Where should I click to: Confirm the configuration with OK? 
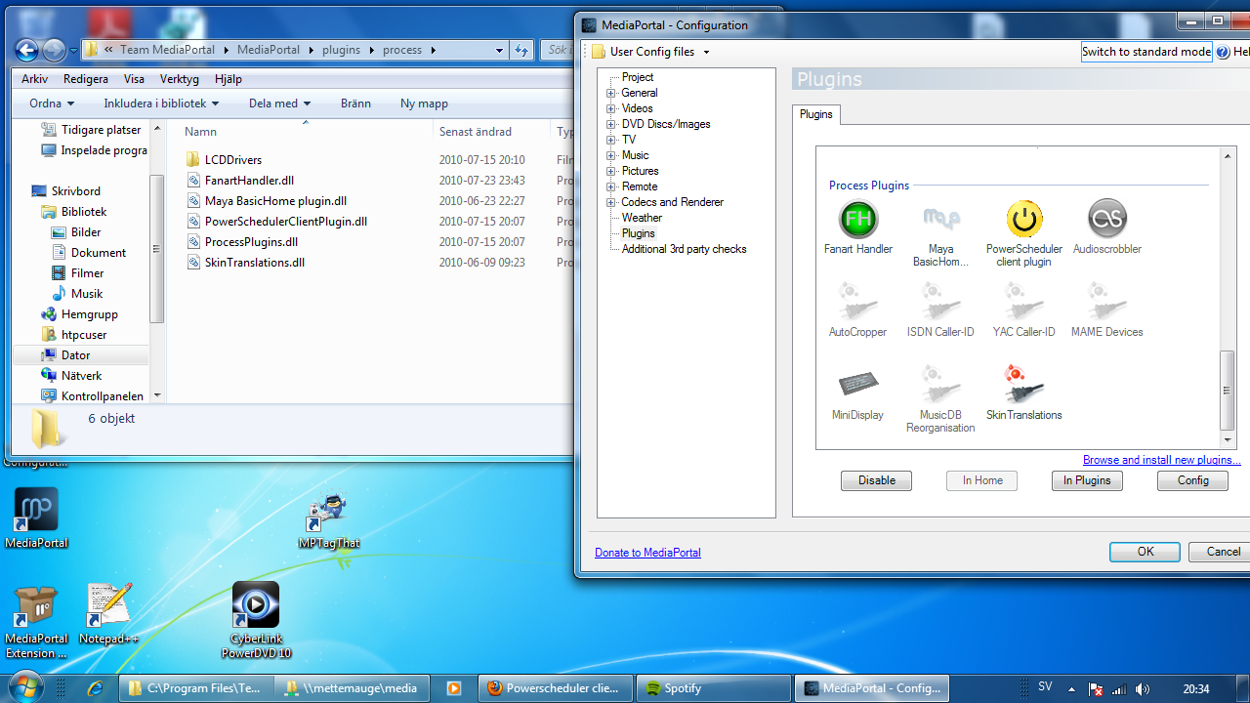click(x=1146, y=552)
